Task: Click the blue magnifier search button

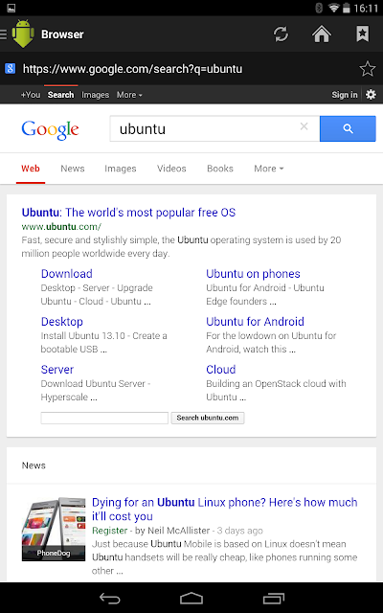Action: click(x=348, y=128)
